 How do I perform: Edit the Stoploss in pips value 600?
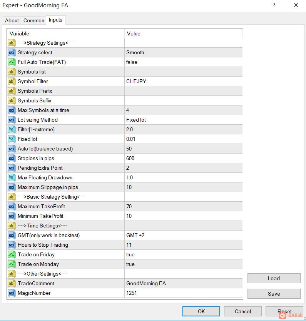(x=183, y=158)
